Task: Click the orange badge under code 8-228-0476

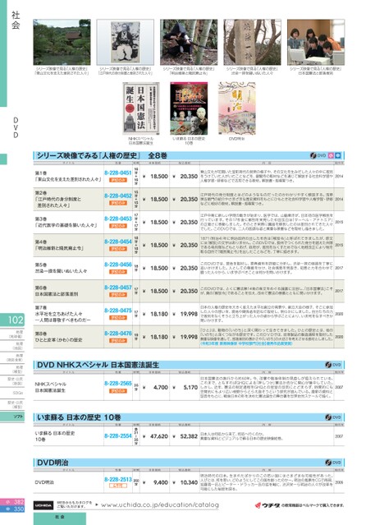Action: tap(118, 340)
